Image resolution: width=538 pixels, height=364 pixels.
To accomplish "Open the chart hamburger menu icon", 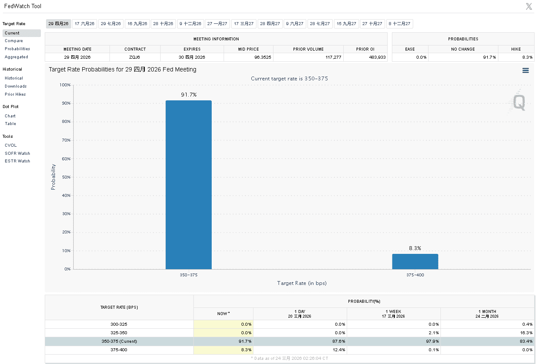I will (525, 71).
